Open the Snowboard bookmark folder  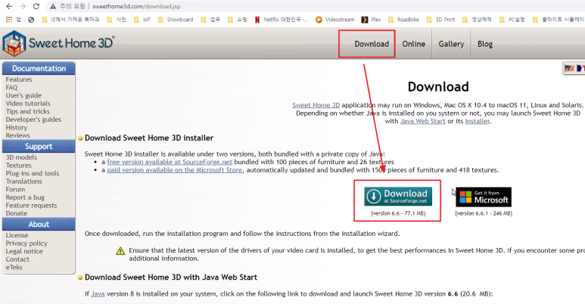(176, 20)
